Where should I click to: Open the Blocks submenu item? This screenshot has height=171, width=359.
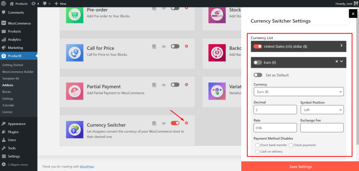[x=7, y=92]
